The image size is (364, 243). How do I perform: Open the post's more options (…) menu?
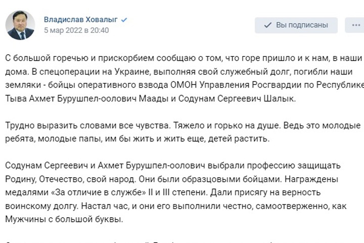point(355,25)
